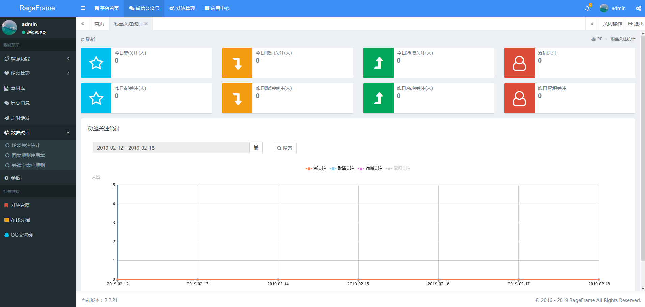Click the 退出 logout button
This screenshot has width=645, height=307.
(x=636, y=24)
